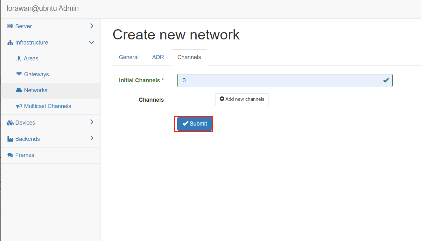Open Multicast Channels page
Image resolution: width=421 pixels, height=241 pixels.
click(x=48, y=106)
